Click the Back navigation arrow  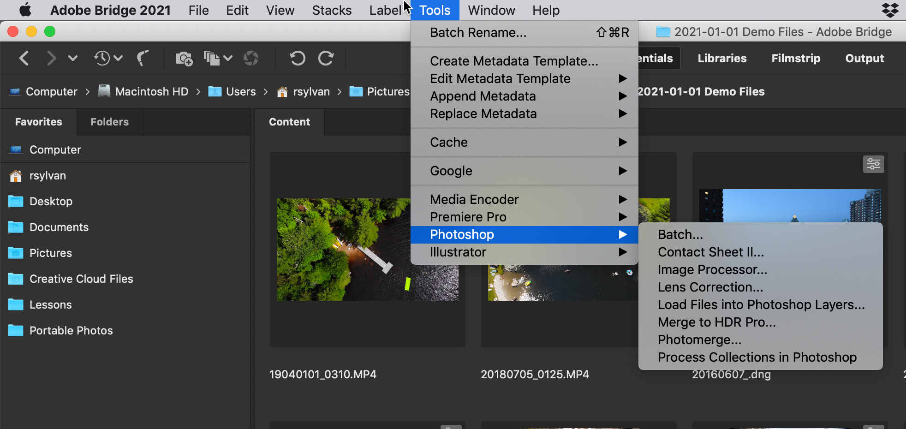(x=24, y=58)
